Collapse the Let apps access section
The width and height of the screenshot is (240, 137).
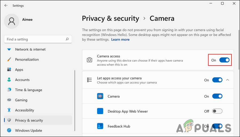coord(227,80)
